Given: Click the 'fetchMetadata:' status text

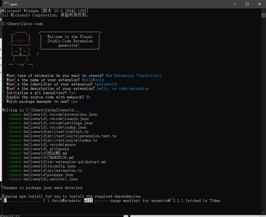Looking at the screenshot, I should (67, 201).
